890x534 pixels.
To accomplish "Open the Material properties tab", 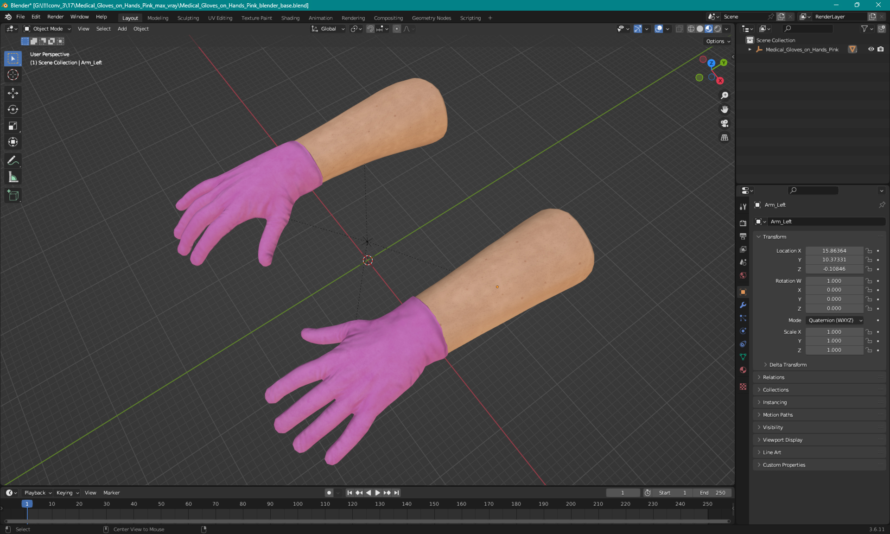I will click(743, 370).
